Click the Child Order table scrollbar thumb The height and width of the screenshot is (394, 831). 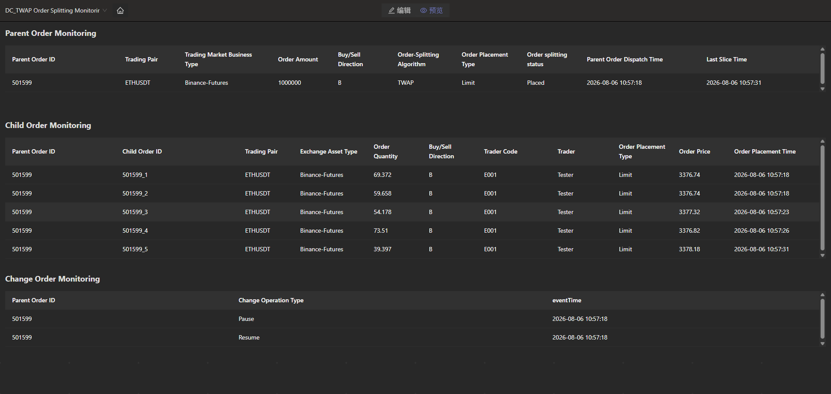pos(822,198)
